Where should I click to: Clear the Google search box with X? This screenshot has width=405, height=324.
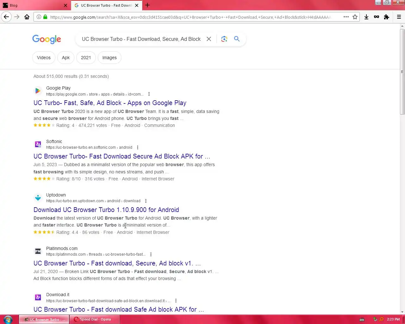[209, 39]
